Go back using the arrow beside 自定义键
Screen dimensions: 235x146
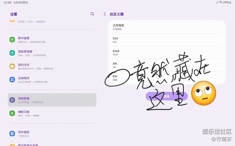[x=105, y=14]
